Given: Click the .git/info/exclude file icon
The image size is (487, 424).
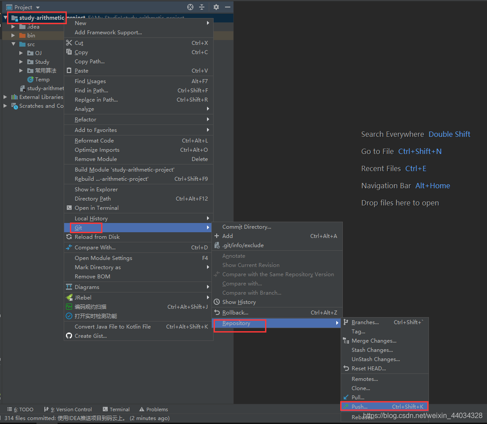Looking at the screenshot, I should (x=217, y=245).
